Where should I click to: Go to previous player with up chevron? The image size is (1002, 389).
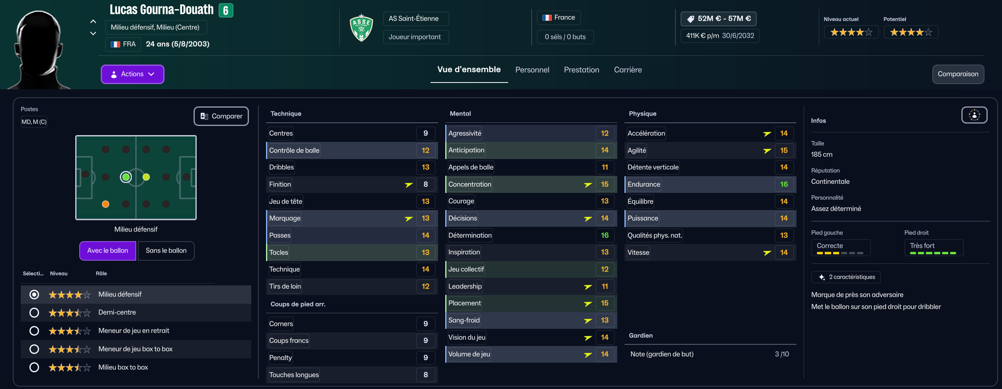(93, 22)
